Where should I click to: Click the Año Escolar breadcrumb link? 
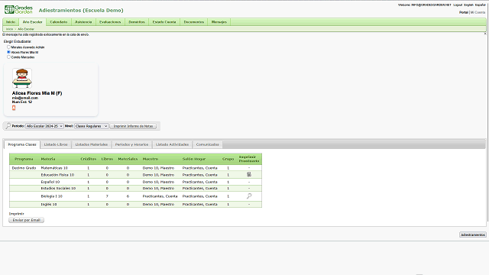pos(26,29)
